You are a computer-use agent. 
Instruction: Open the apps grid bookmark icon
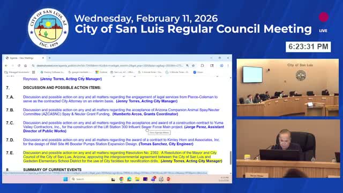pos(33,72)
